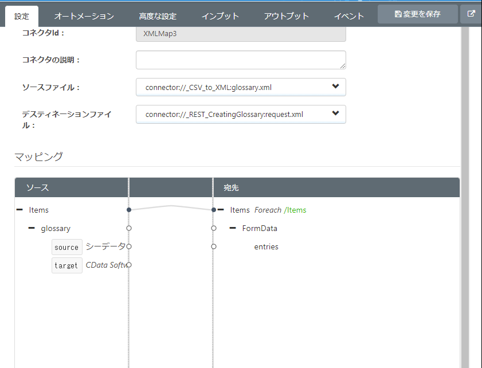The height and width of the screenshot is (368, 482).
Task: Click the コネクタの説明 input field
Action: (x=241, y=60)
